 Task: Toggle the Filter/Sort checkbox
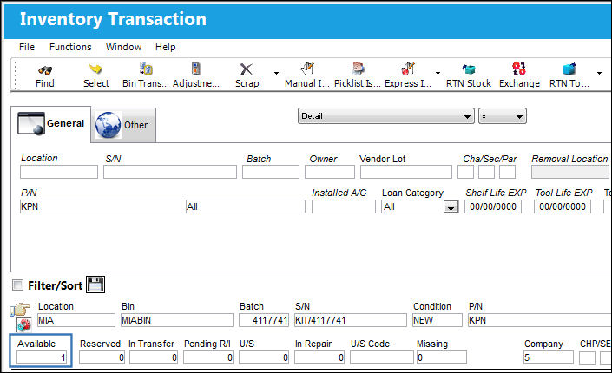pyautogui.click(x=17, y=285)
